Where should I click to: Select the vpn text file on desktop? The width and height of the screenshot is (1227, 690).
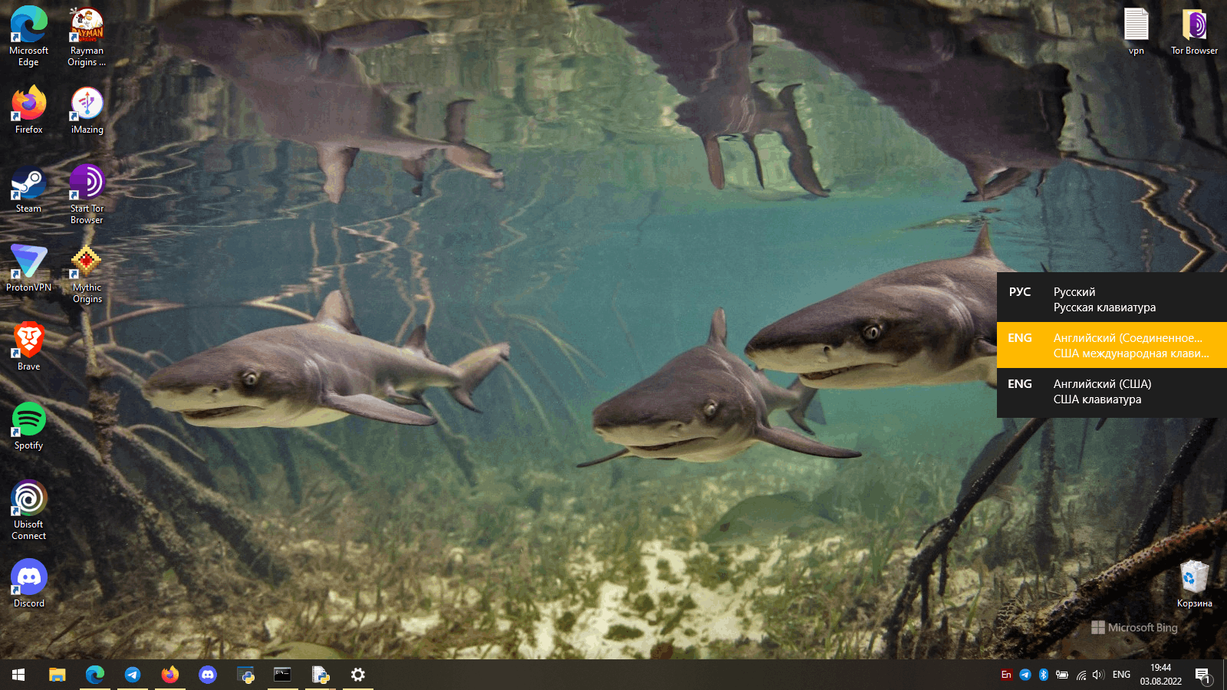click(1136, 31)
